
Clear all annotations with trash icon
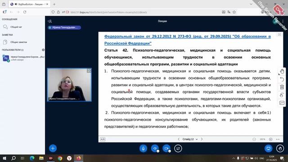click(x=282, y=87)
